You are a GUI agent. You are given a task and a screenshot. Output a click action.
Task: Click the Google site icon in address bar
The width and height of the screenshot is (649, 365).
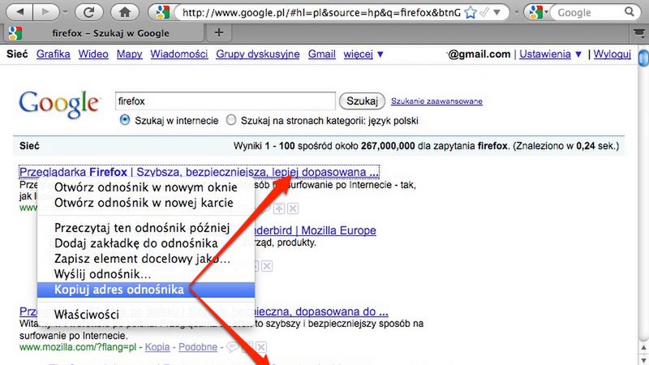163,12
